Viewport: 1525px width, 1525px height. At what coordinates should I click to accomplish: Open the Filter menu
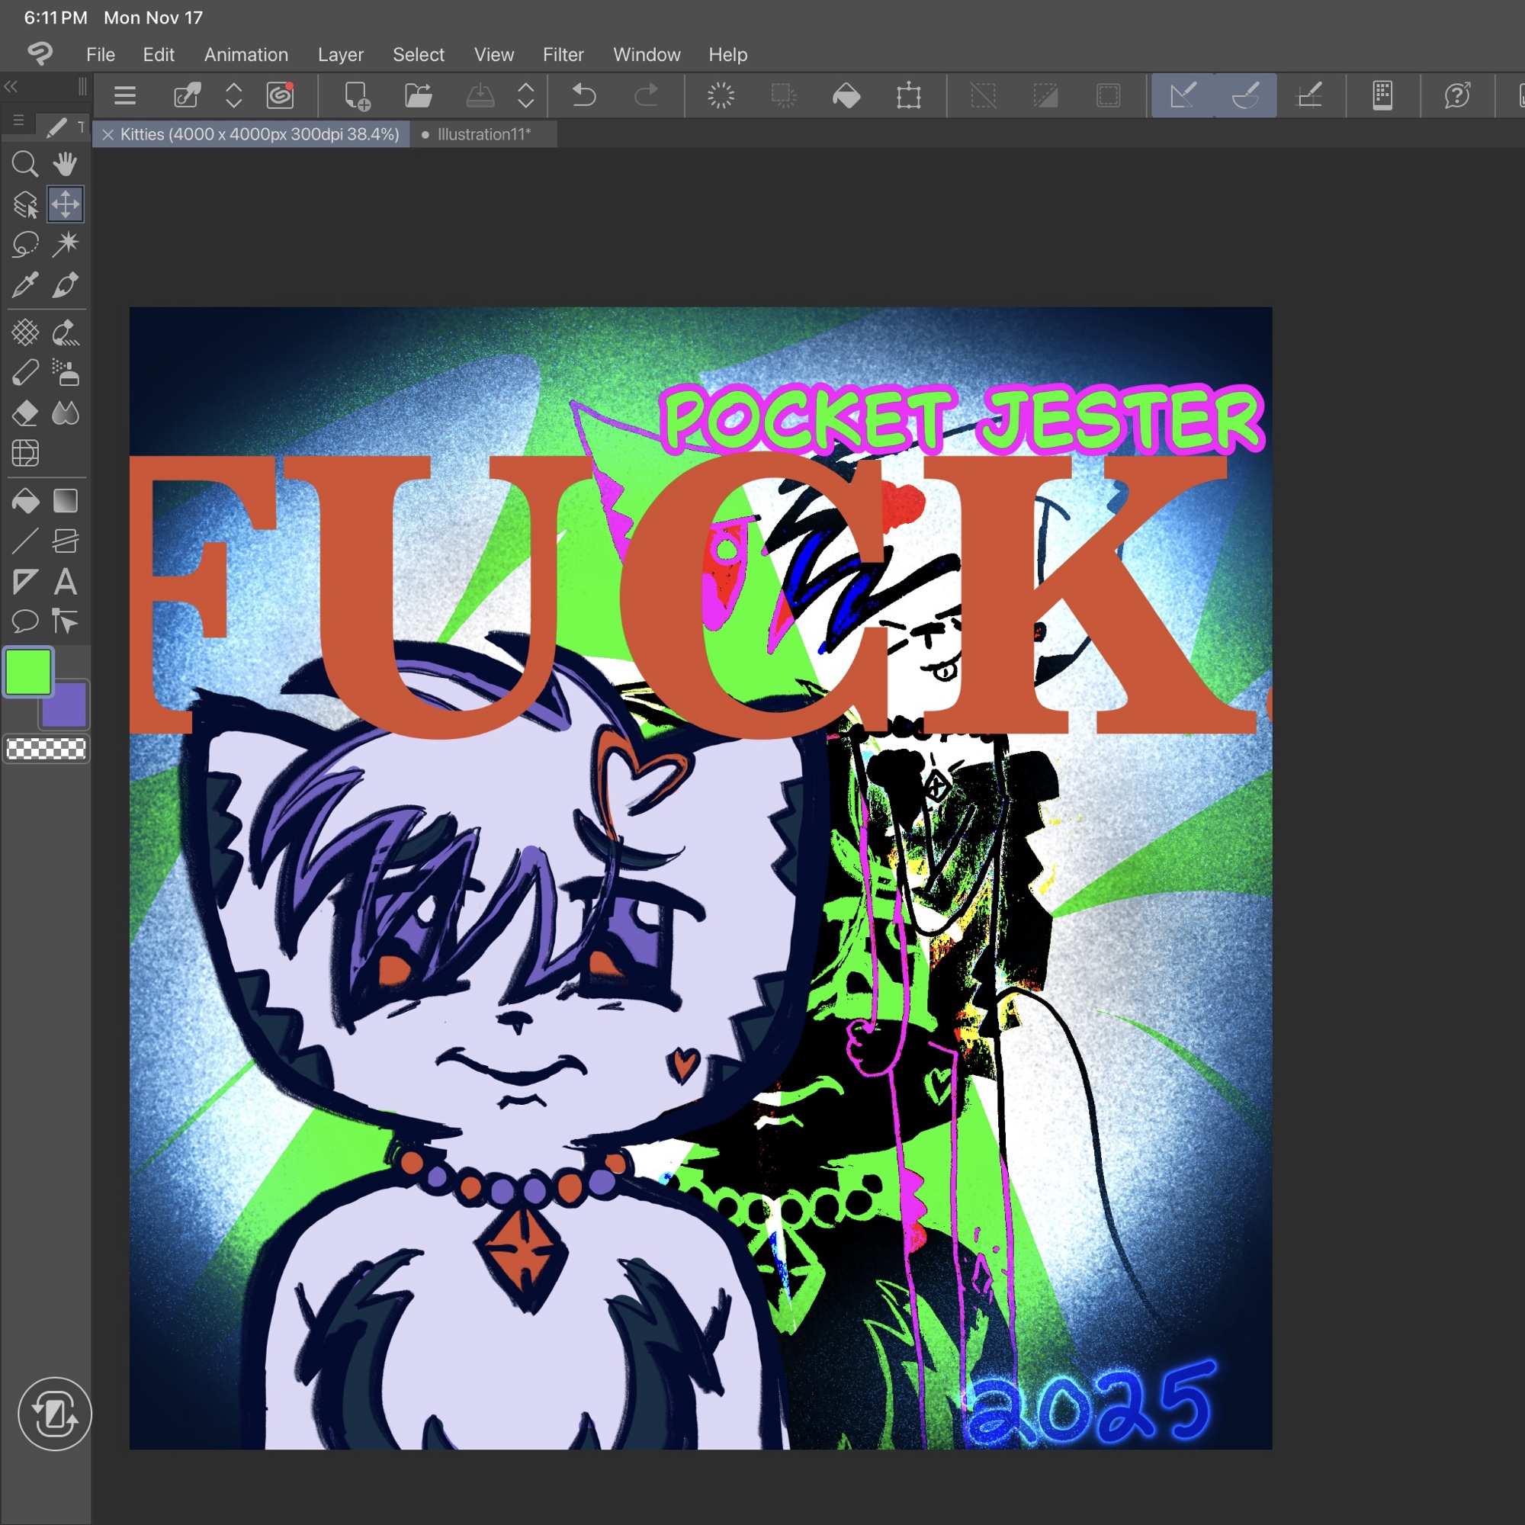point(563,54)
